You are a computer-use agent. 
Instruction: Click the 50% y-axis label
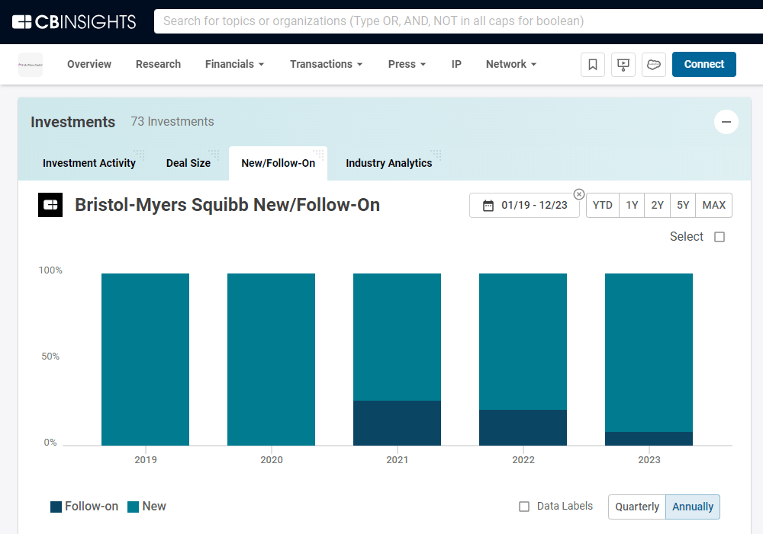click(x=50, y=357)
